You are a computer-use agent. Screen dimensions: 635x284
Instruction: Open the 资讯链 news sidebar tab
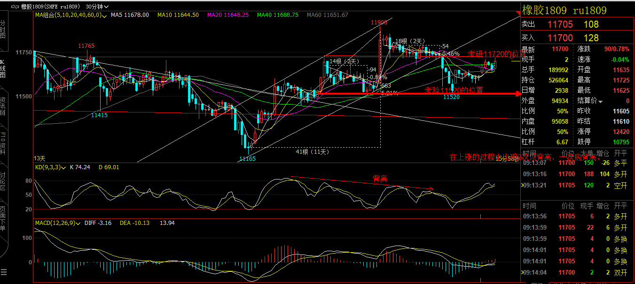[x=3, y=106]
